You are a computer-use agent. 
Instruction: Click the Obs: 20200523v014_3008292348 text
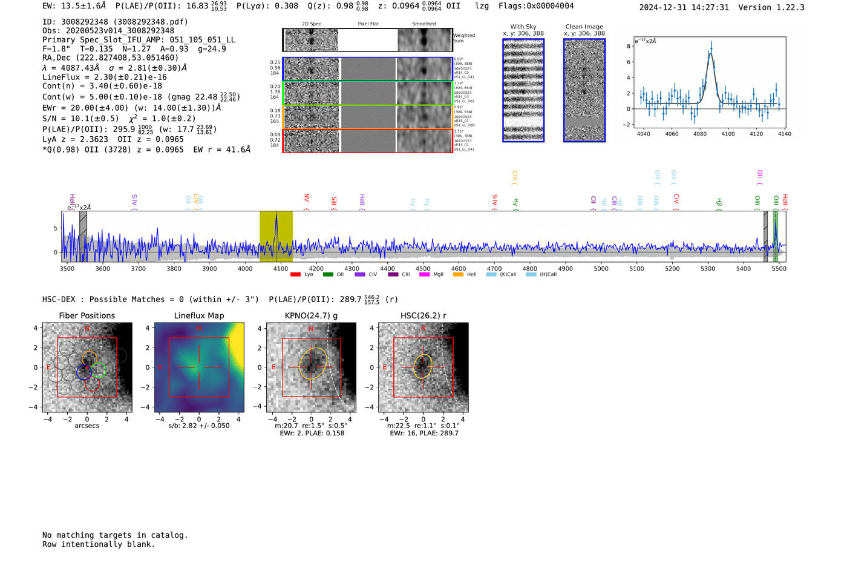108,31
